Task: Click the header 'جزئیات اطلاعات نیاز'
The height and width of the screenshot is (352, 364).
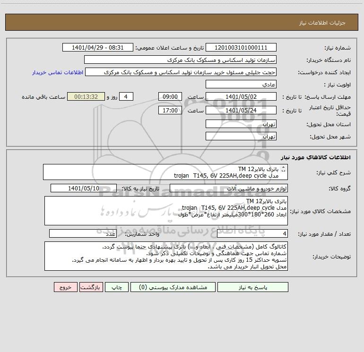Action: point(322,23)
